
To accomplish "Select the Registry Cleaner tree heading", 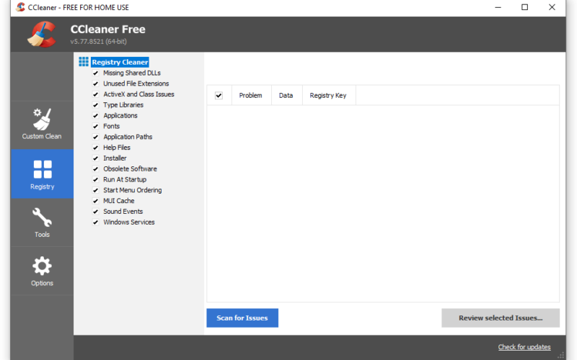I will click(x=120, y=62).
